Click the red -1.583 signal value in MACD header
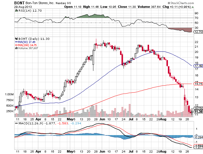The width and height of the screenshot is (203, 154). 63,123
